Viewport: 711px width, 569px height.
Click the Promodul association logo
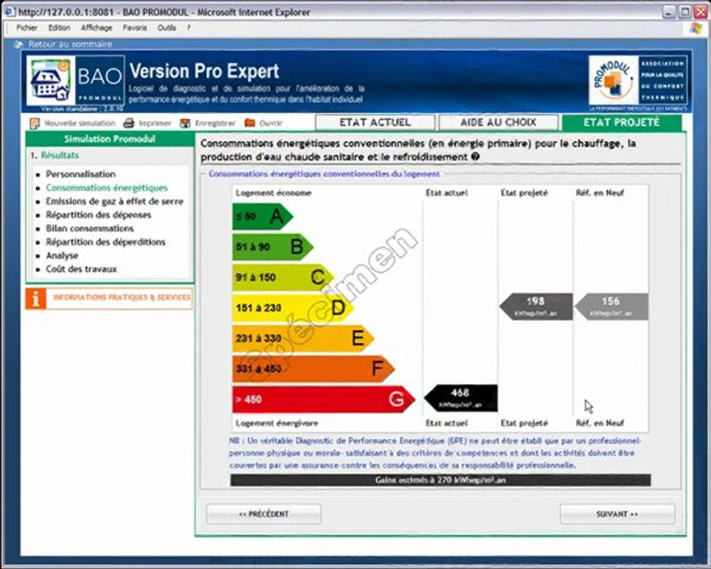click(638, 81)
